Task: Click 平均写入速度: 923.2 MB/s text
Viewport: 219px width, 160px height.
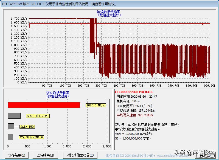Action: 135,115
